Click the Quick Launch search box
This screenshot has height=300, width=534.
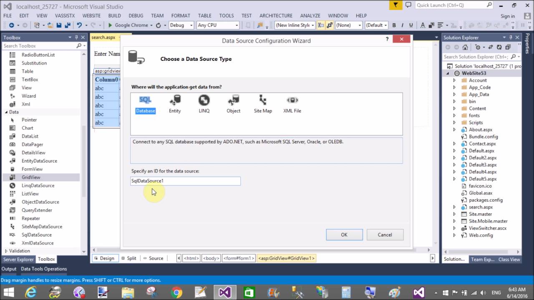(x=454, y=5)
